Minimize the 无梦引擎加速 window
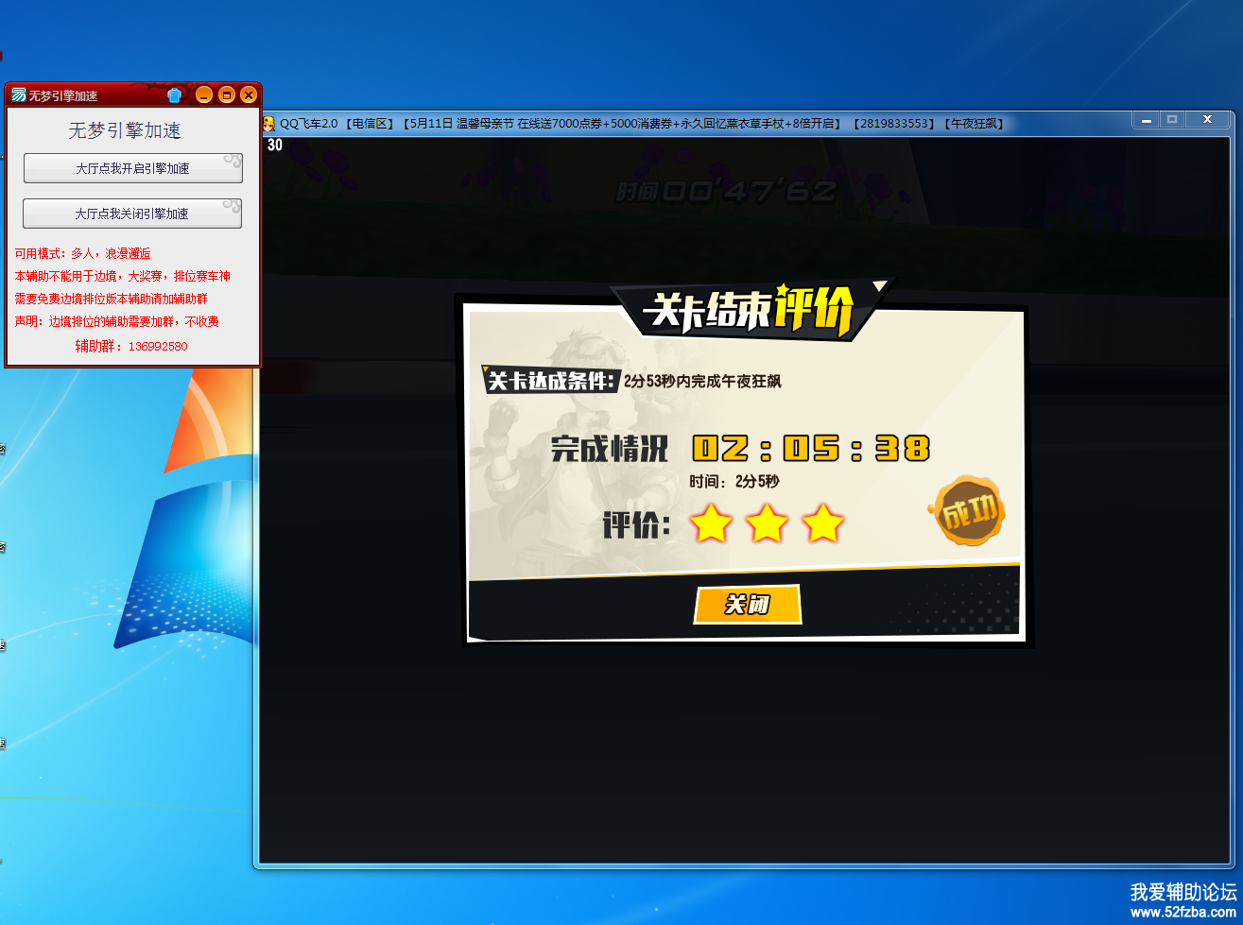Image resolution: width=1243 pixels, height=925 pixels. (203, 94)
